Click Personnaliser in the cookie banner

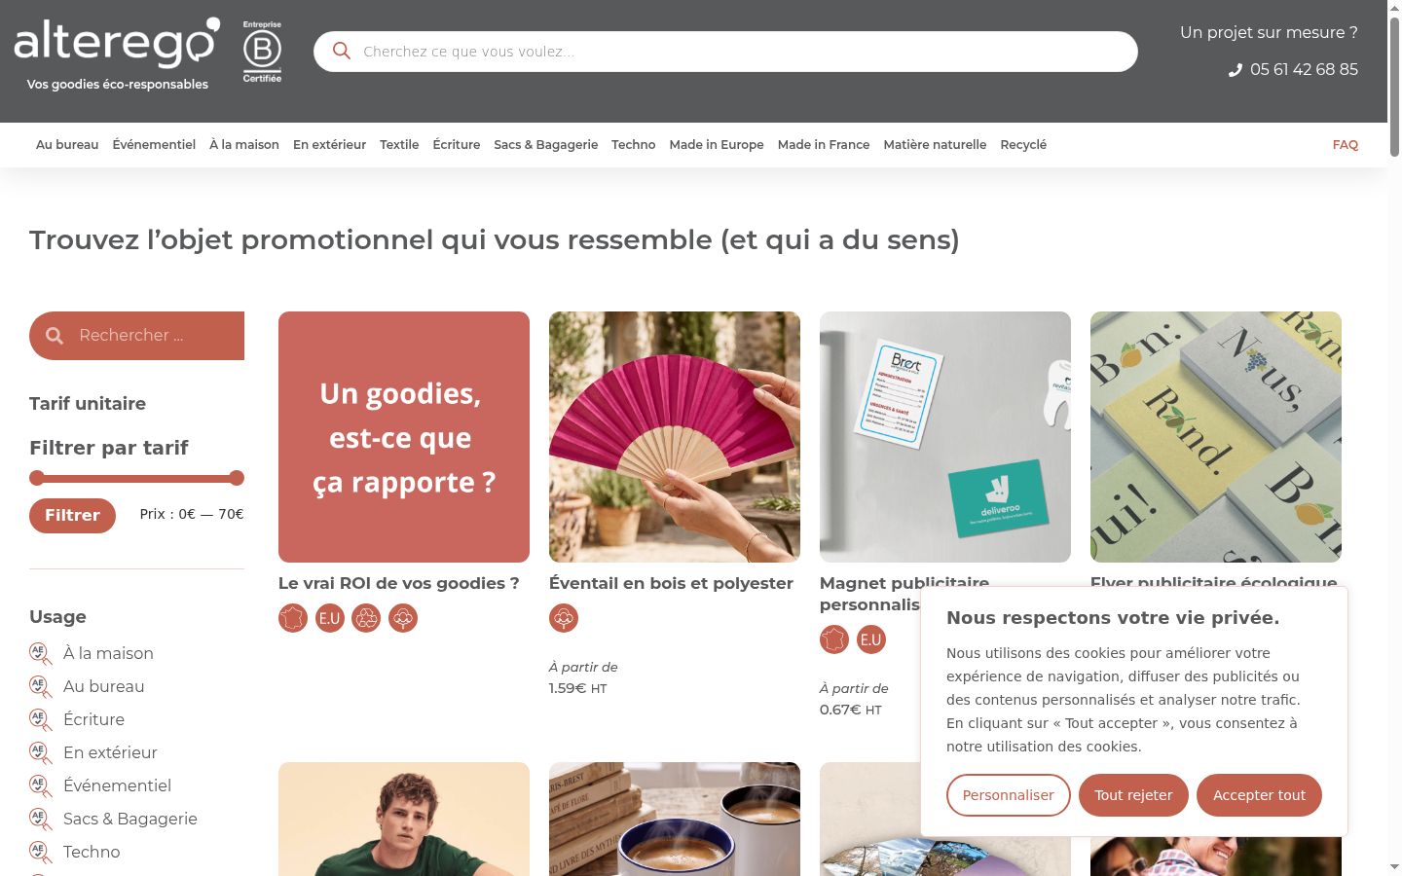click(x=1009, y=795)
